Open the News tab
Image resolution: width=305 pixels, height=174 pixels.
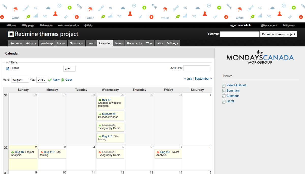pos(119,43)
